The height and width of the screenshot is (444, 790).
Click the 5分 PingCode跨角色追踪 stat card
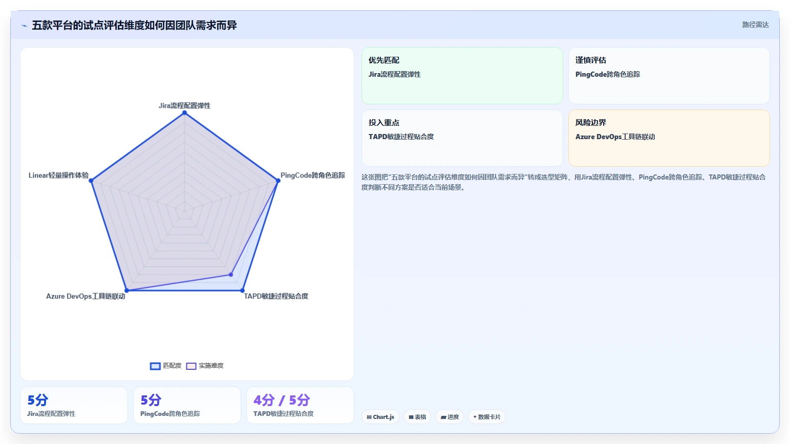tap(187, 405)
